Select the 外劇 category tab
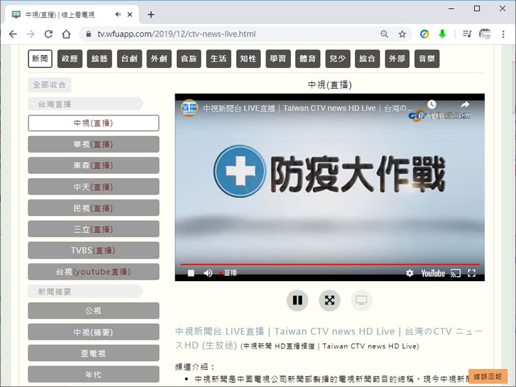The width and height of the screenshot is (516, 387). (x=159, y=59)
